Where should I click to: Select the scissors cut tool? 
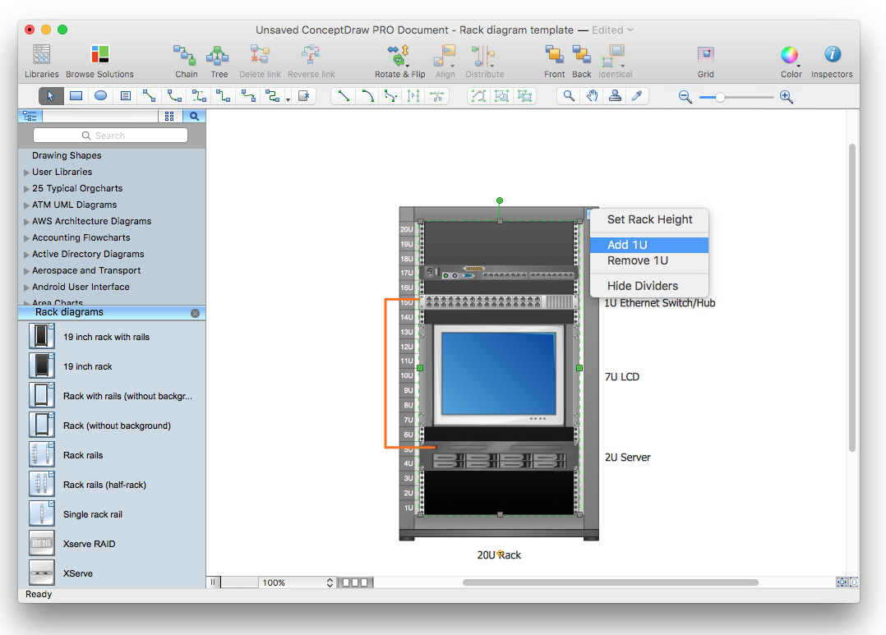pyautogui.click(x=436, y=96)
